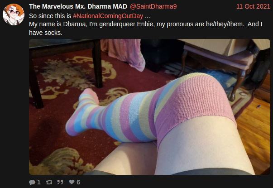Open the cartoon avatar profile picture
Viewport: 273px width, 188px height.
point(14,14)
